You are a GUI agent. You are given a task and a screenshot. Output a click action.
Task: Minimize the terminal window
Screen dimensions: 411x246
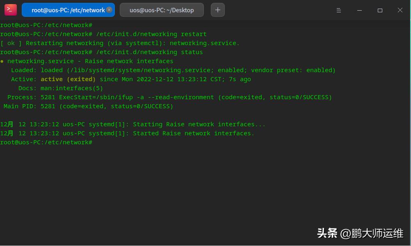pyautogui.click(x=359, y=10)
